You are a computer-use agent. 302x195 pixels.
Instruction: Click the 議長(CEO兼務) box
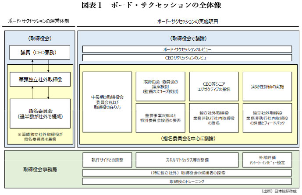[40, 53]
